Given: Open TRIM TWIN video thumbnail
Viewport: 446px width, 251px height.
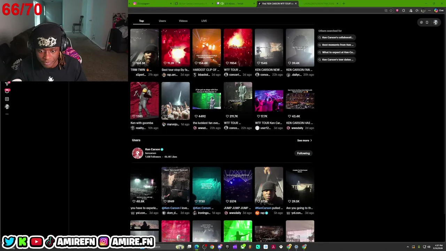Looking at the screenshot, I should 145,47.
